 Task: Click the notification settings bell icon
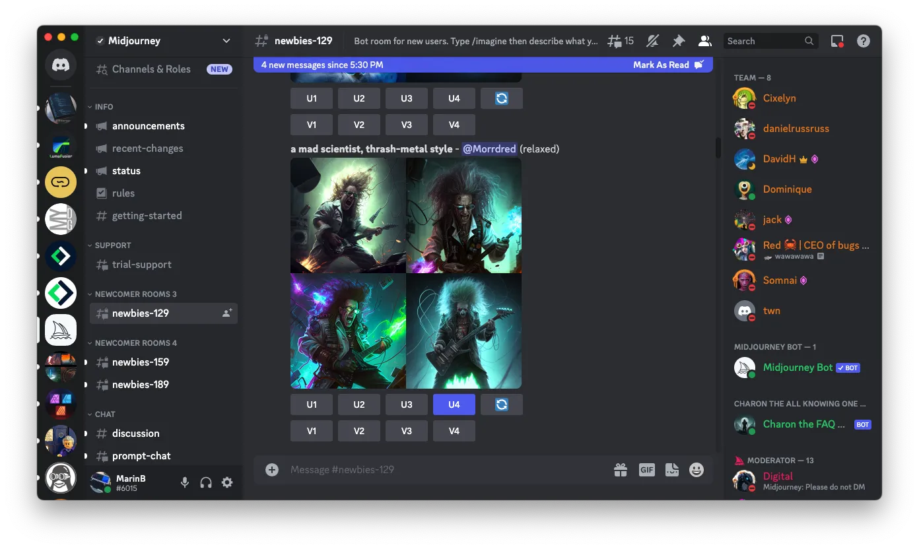pos(652,41)
